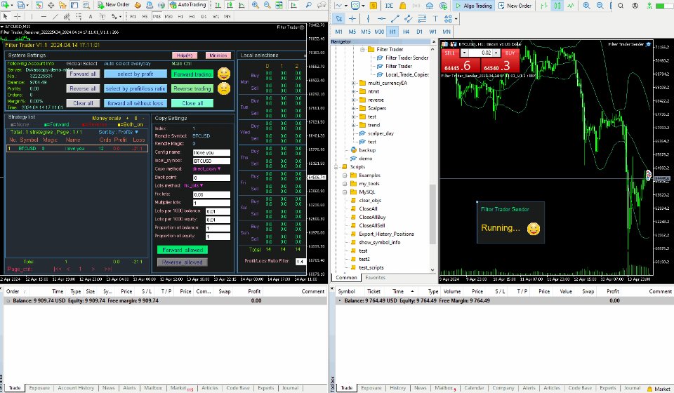This screenshot has width=674, height=393.
Task: Select candlestick chart icon in right toolbar
Action: click(557, 6)
